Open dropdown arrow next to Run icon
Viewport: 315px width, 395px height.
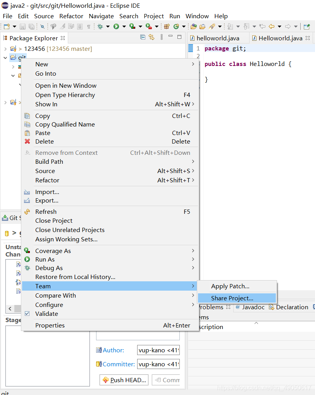click(x=124, y=26)
